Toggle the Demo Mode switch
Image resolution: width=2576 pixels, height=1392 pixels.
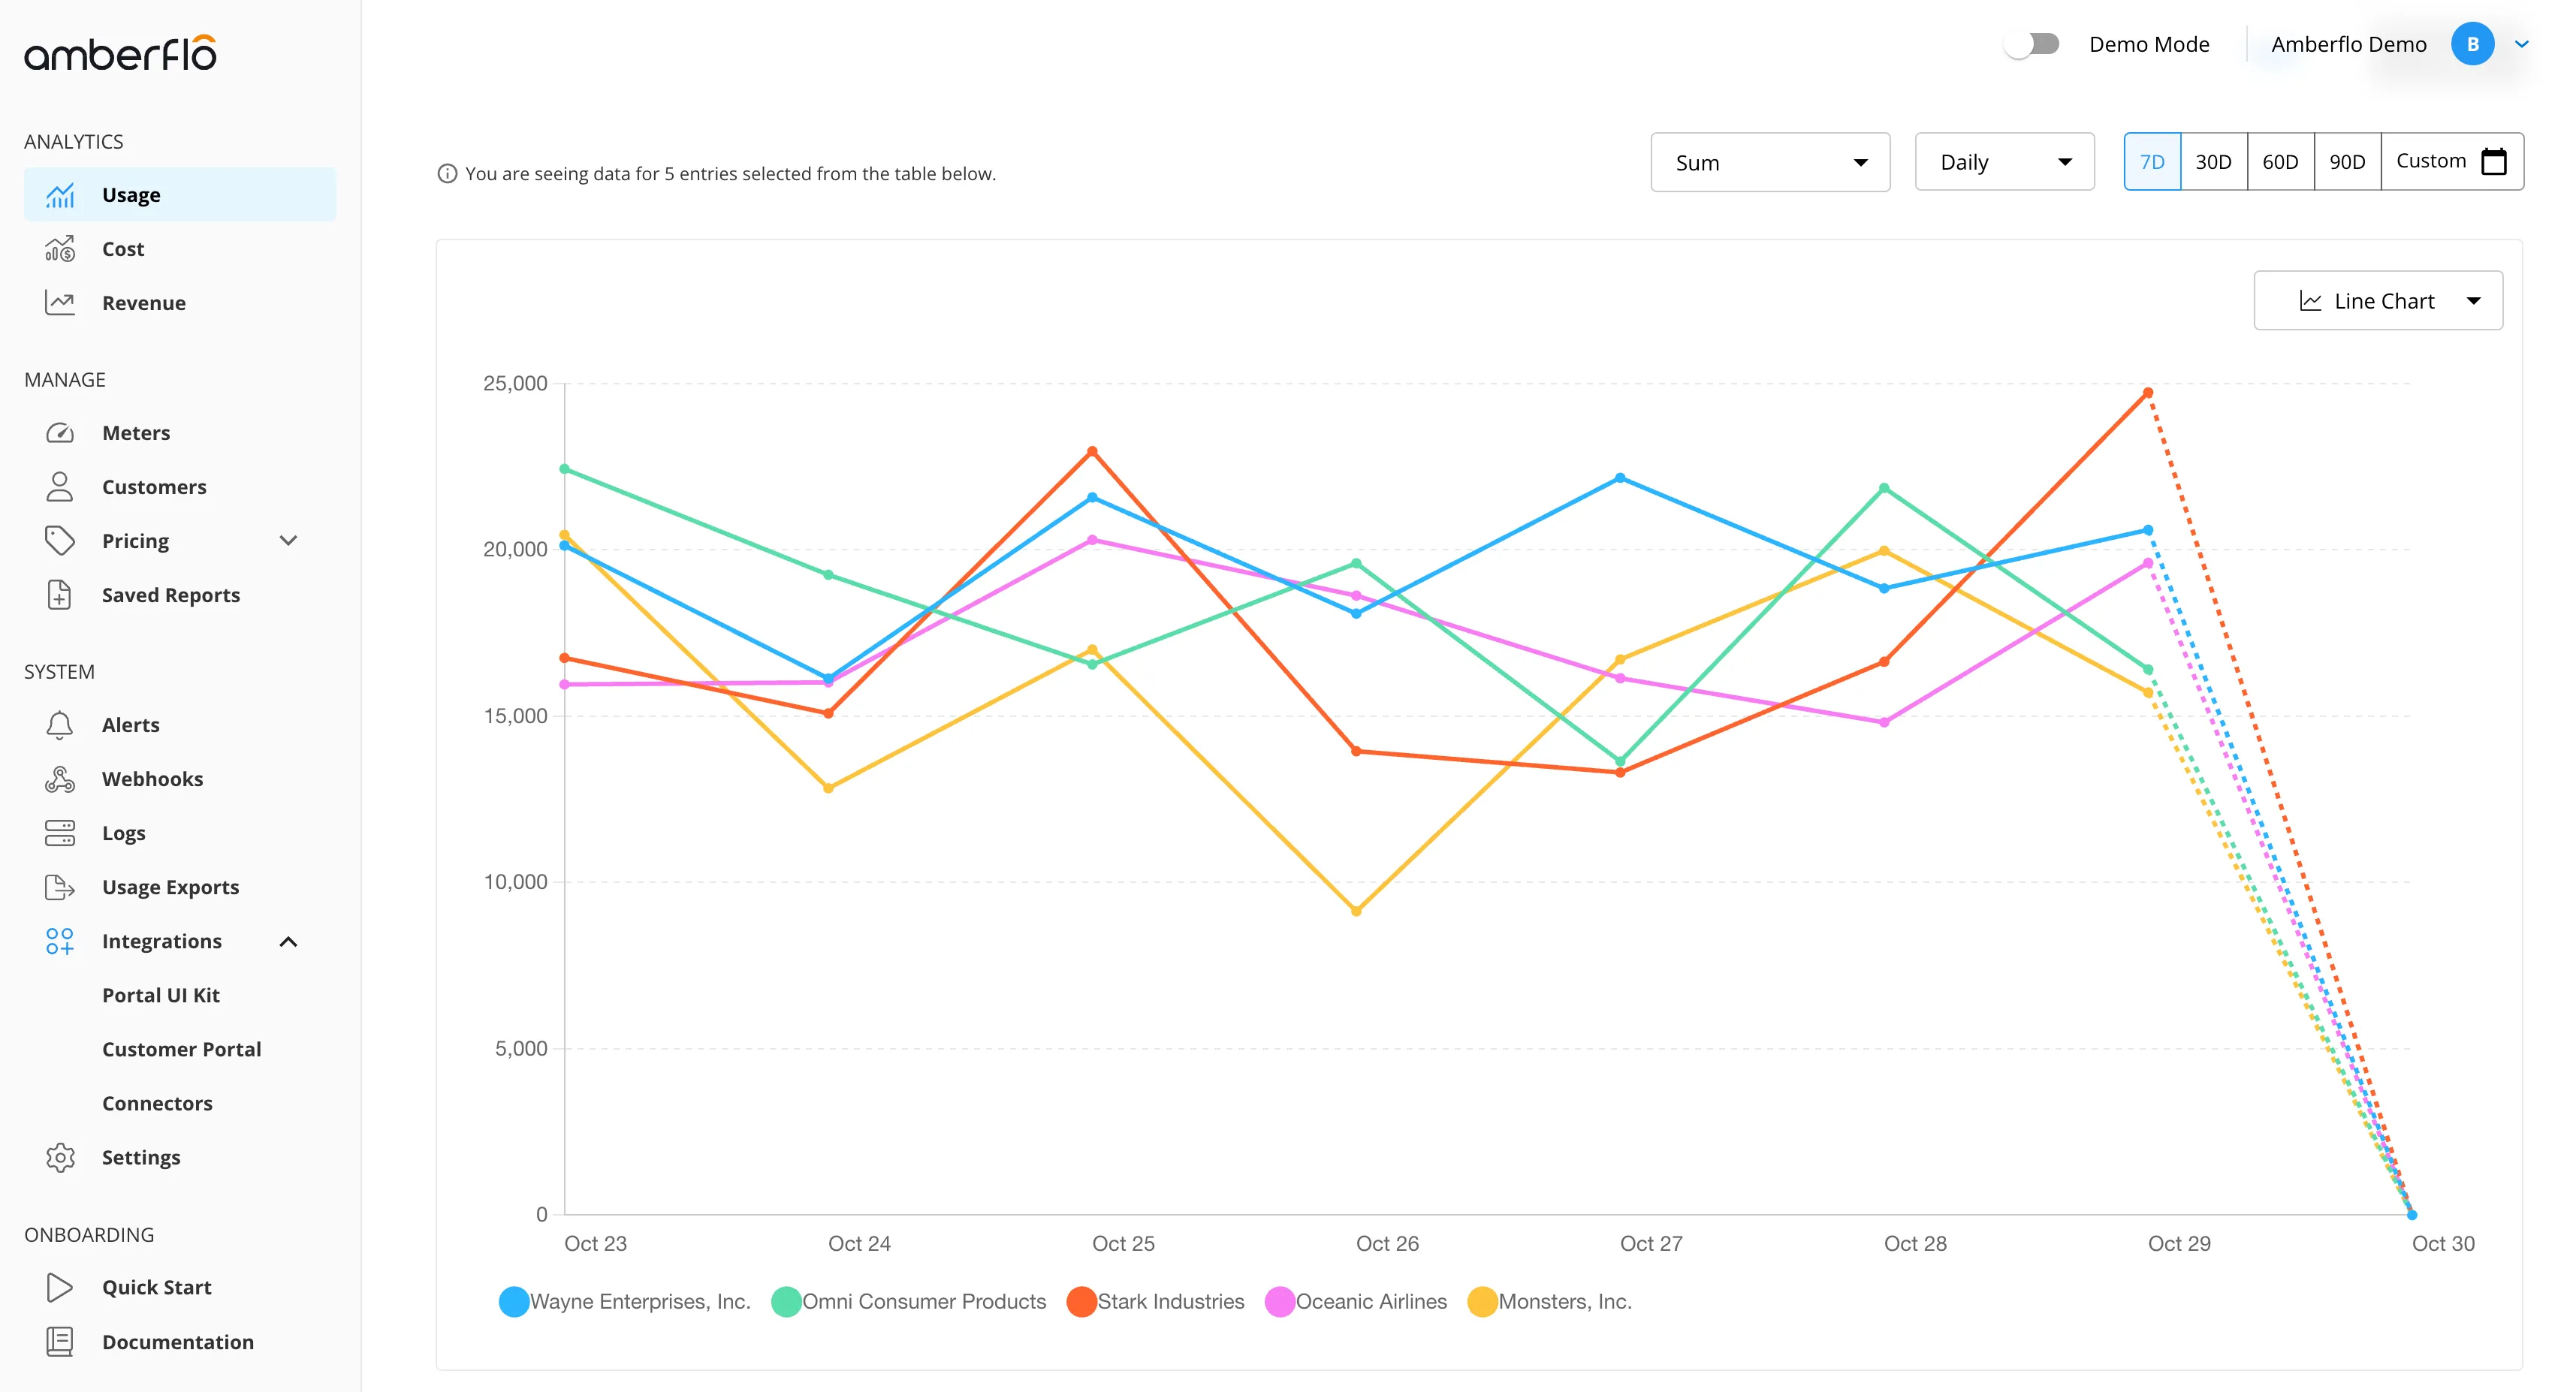coord(2033,44)
